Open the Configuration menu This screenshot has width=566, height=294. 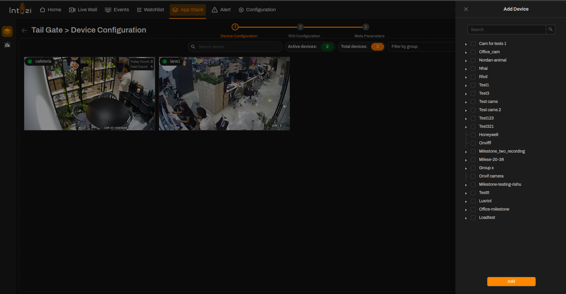(257, 10)
